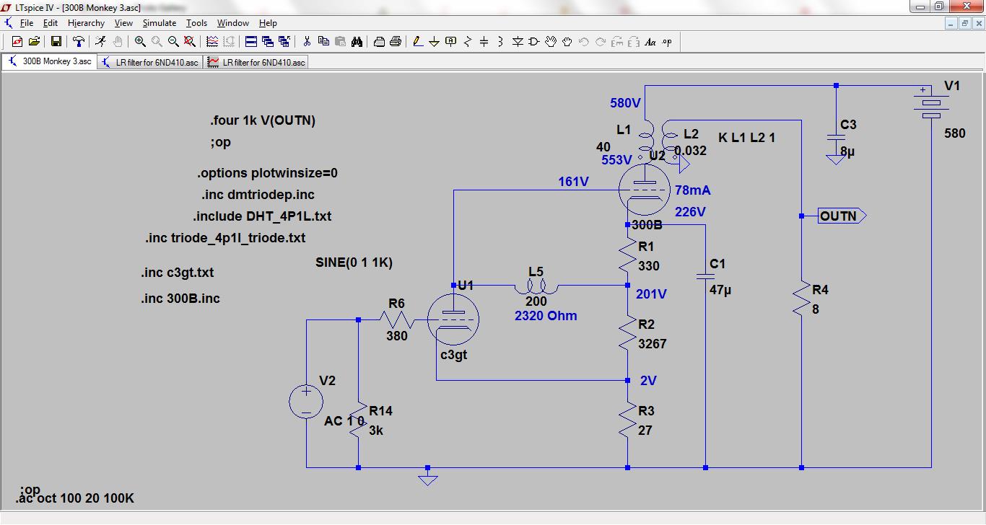Click the SINE(0 1 1K) text
This screenshot has width=986, height=525.
(354, 262)
